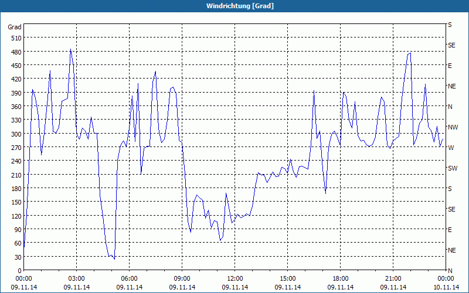Select the W compass label
The width and height of the screenshot is (469, 293).
(450, 148)
